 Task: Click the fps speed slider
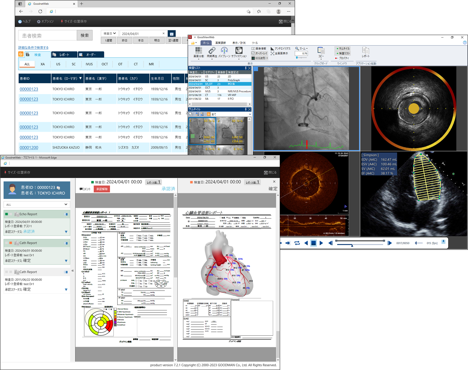tap(419, 243)
